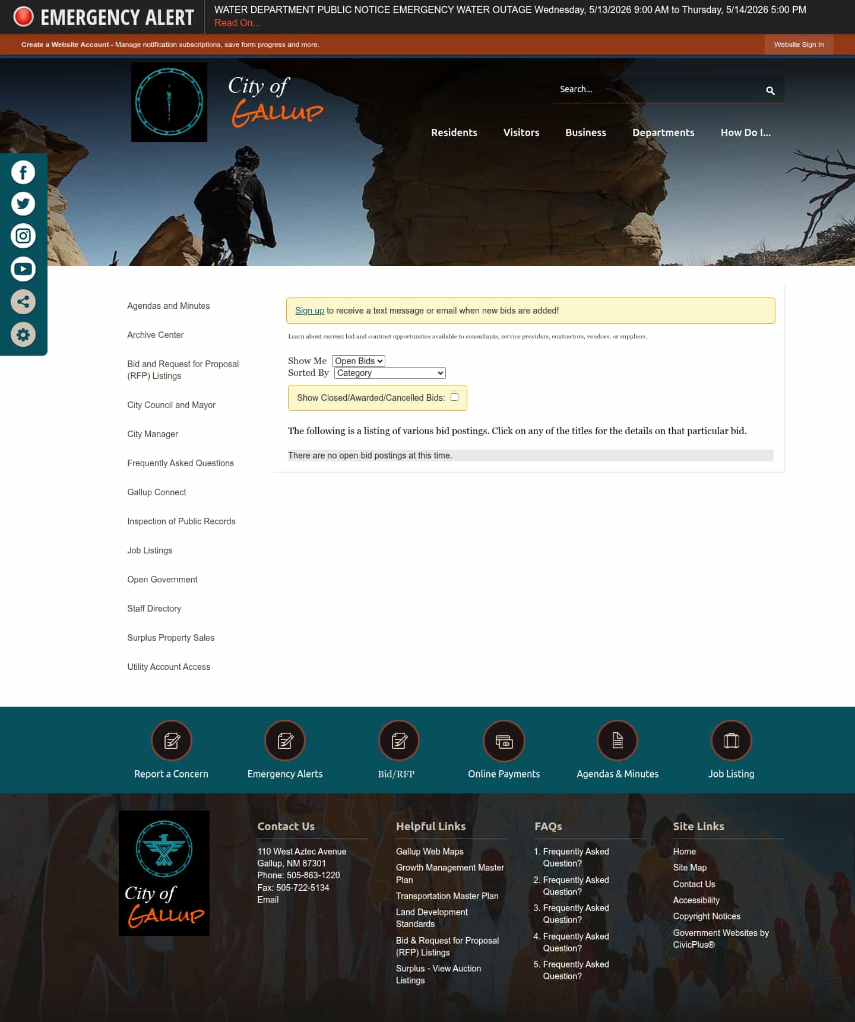Open the Visitors menu
855x1022 pixels.
pos(521,132)
